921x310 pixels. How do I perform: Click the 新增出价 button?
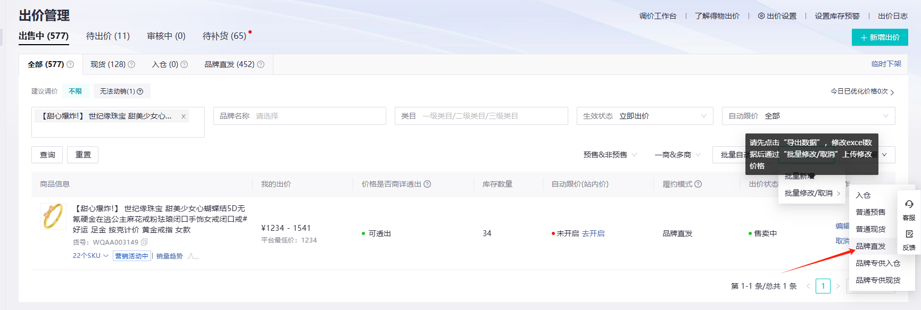[879, 37]
